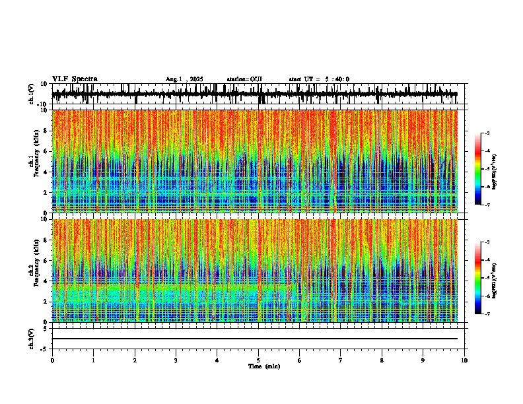Image resolution: width=523 pixels, height=404 pixels.
Task: Click the '-7' label on ch.2 colorbar
Action: tap(487, 314)
